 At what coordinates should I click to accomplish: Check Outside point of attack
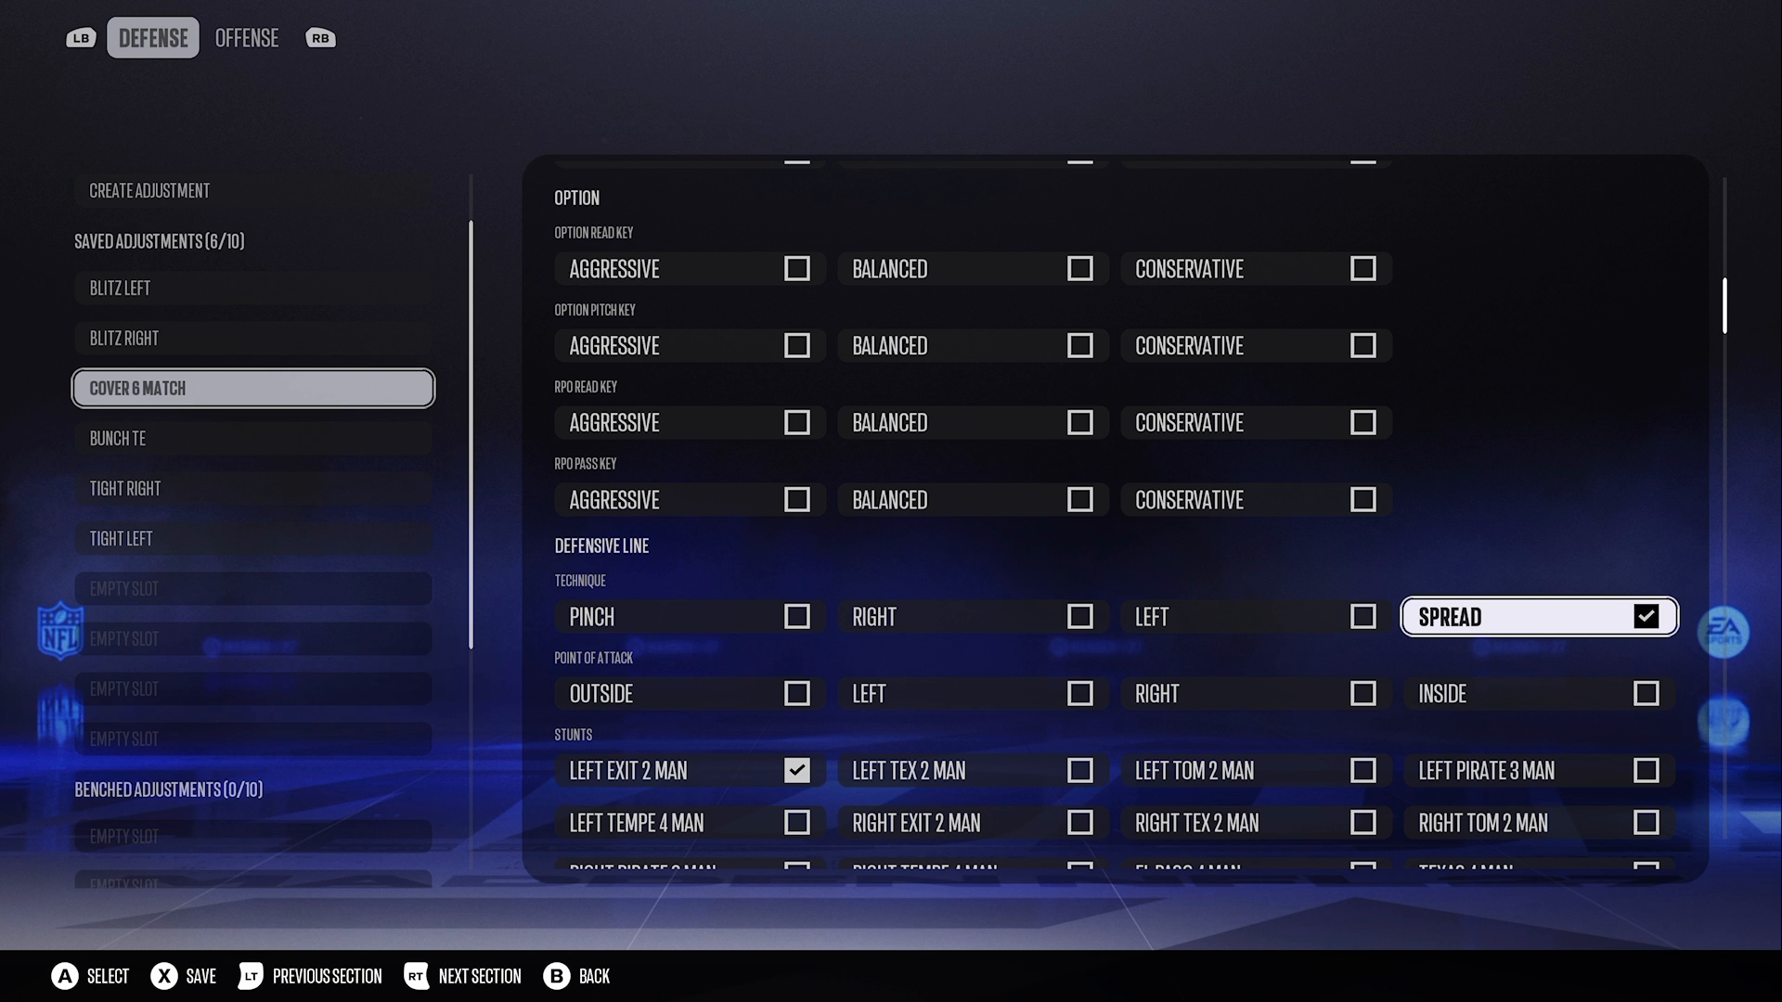[797, 694]
